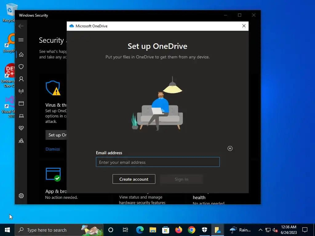315x236 pixels.
Task: Click the Virus & threat warning shield tile icon
Action: tap(53, 88)
